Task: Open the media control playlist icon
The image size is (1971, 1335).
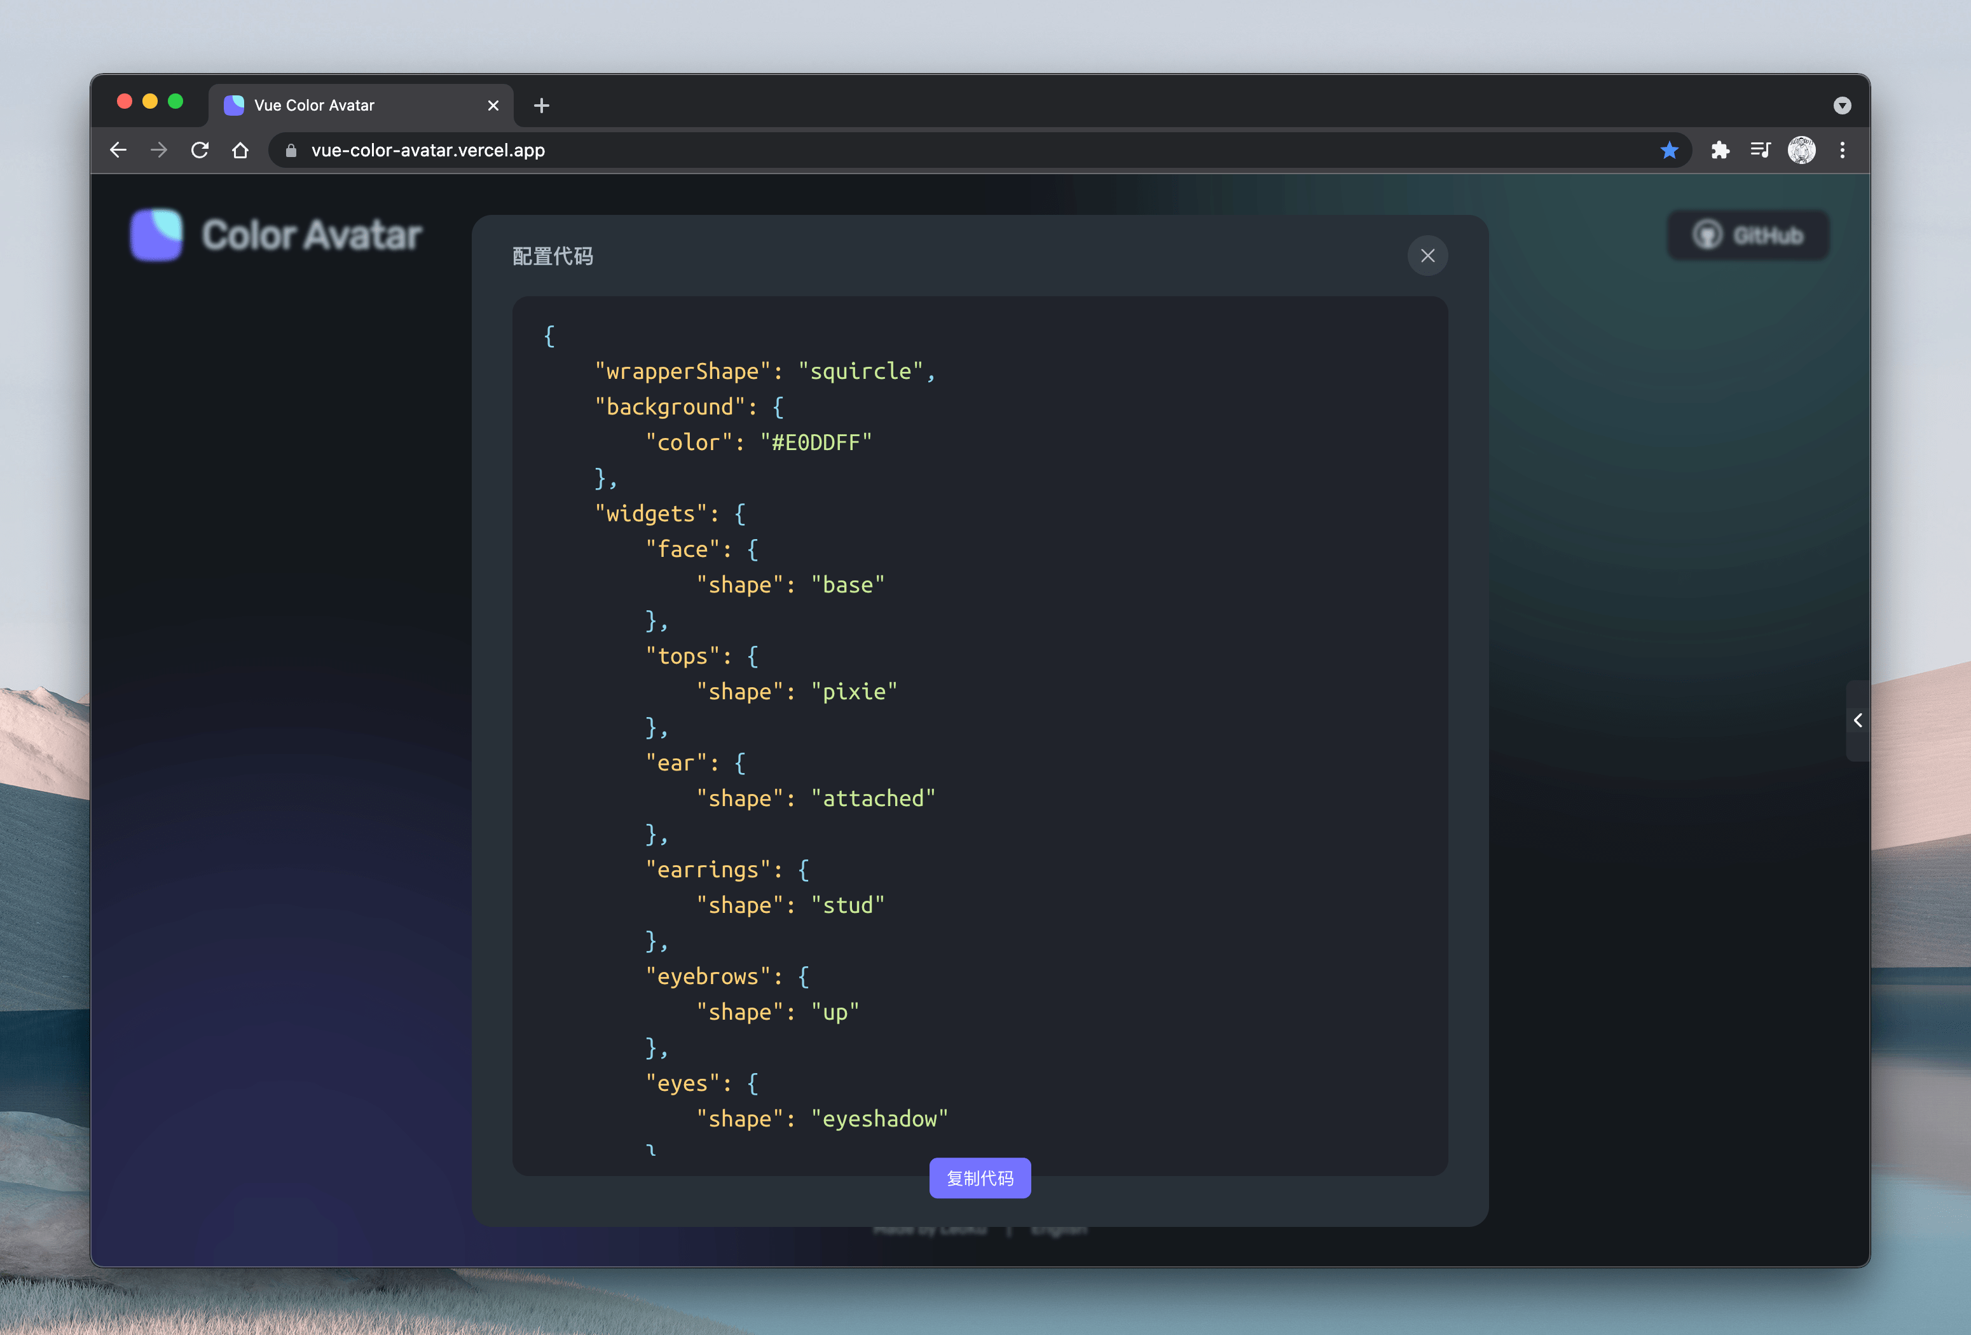Action: (x=1761, y=150)
